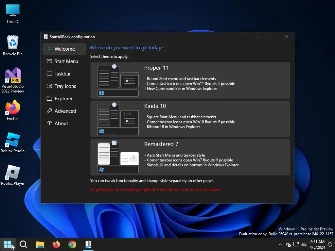This screenshot has width=335, height=251.
Task: Maximize the StartAllBack configuration window
Action: pos(272,37)
